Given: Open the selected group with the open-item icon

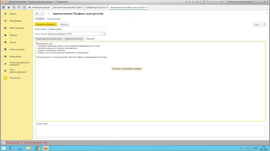Looking at the screenshot, I should 104,34.
